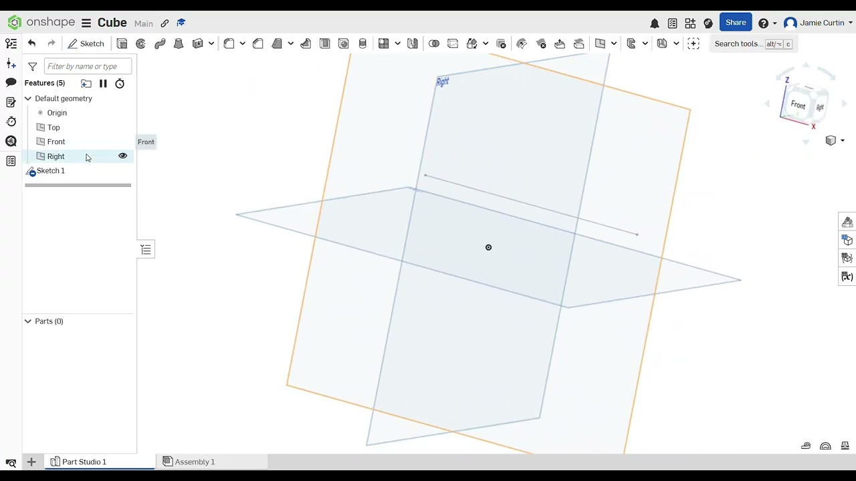
Task: Select the Rib tool
Action: 306,43
